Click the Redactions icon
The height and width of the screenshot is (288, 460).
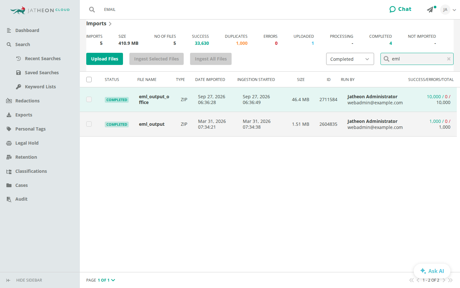click(x=9, y=101)
